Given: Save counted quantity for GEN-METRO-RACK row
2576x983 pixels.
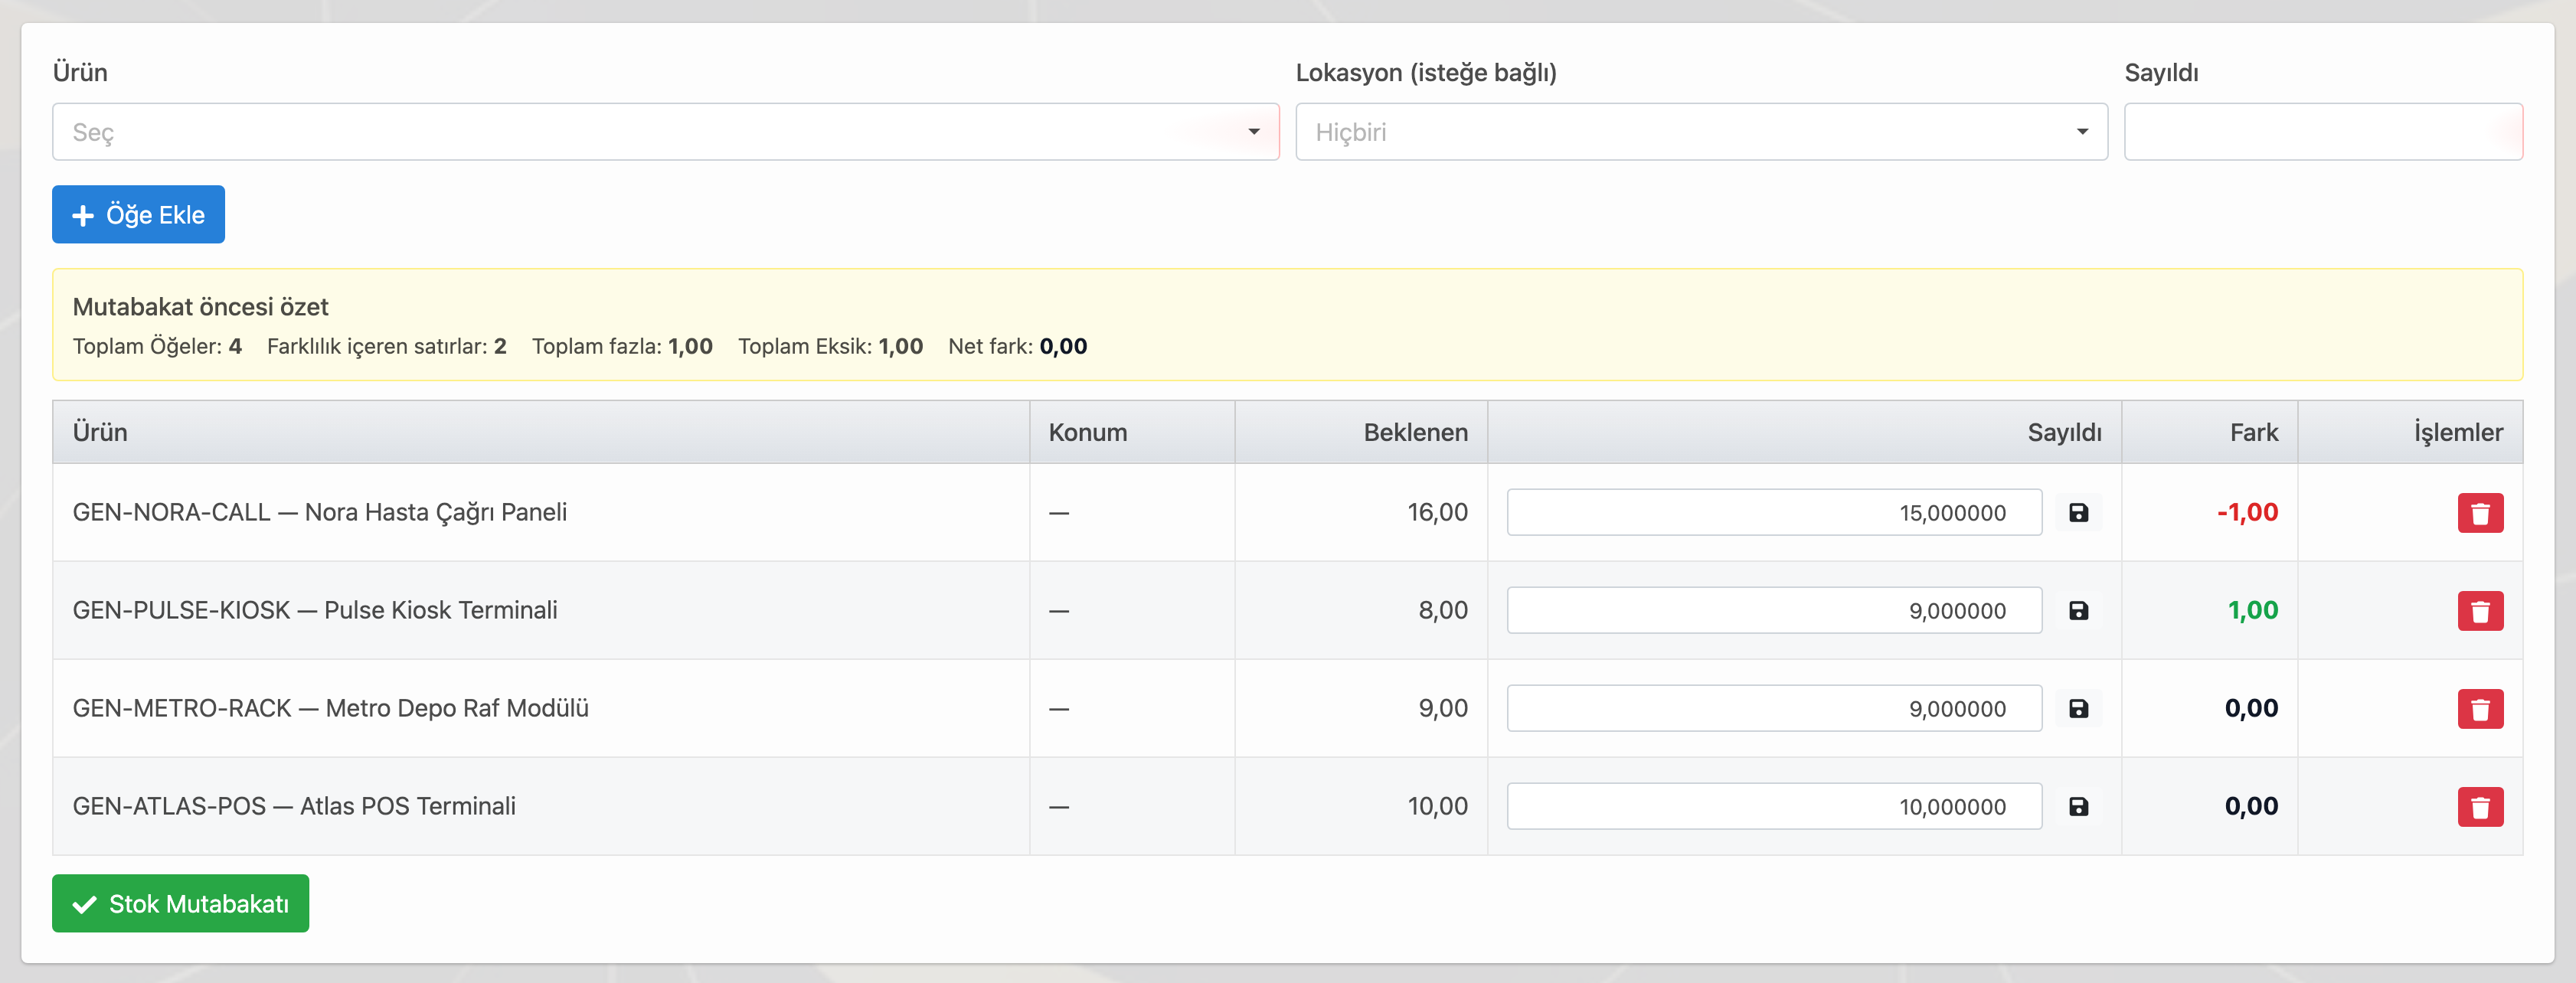Looking at the screenshot, I should point(2078,709).
